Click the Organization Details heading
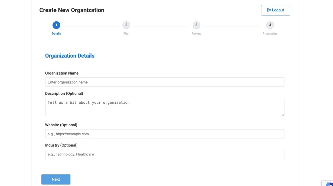 coord(70,56)
